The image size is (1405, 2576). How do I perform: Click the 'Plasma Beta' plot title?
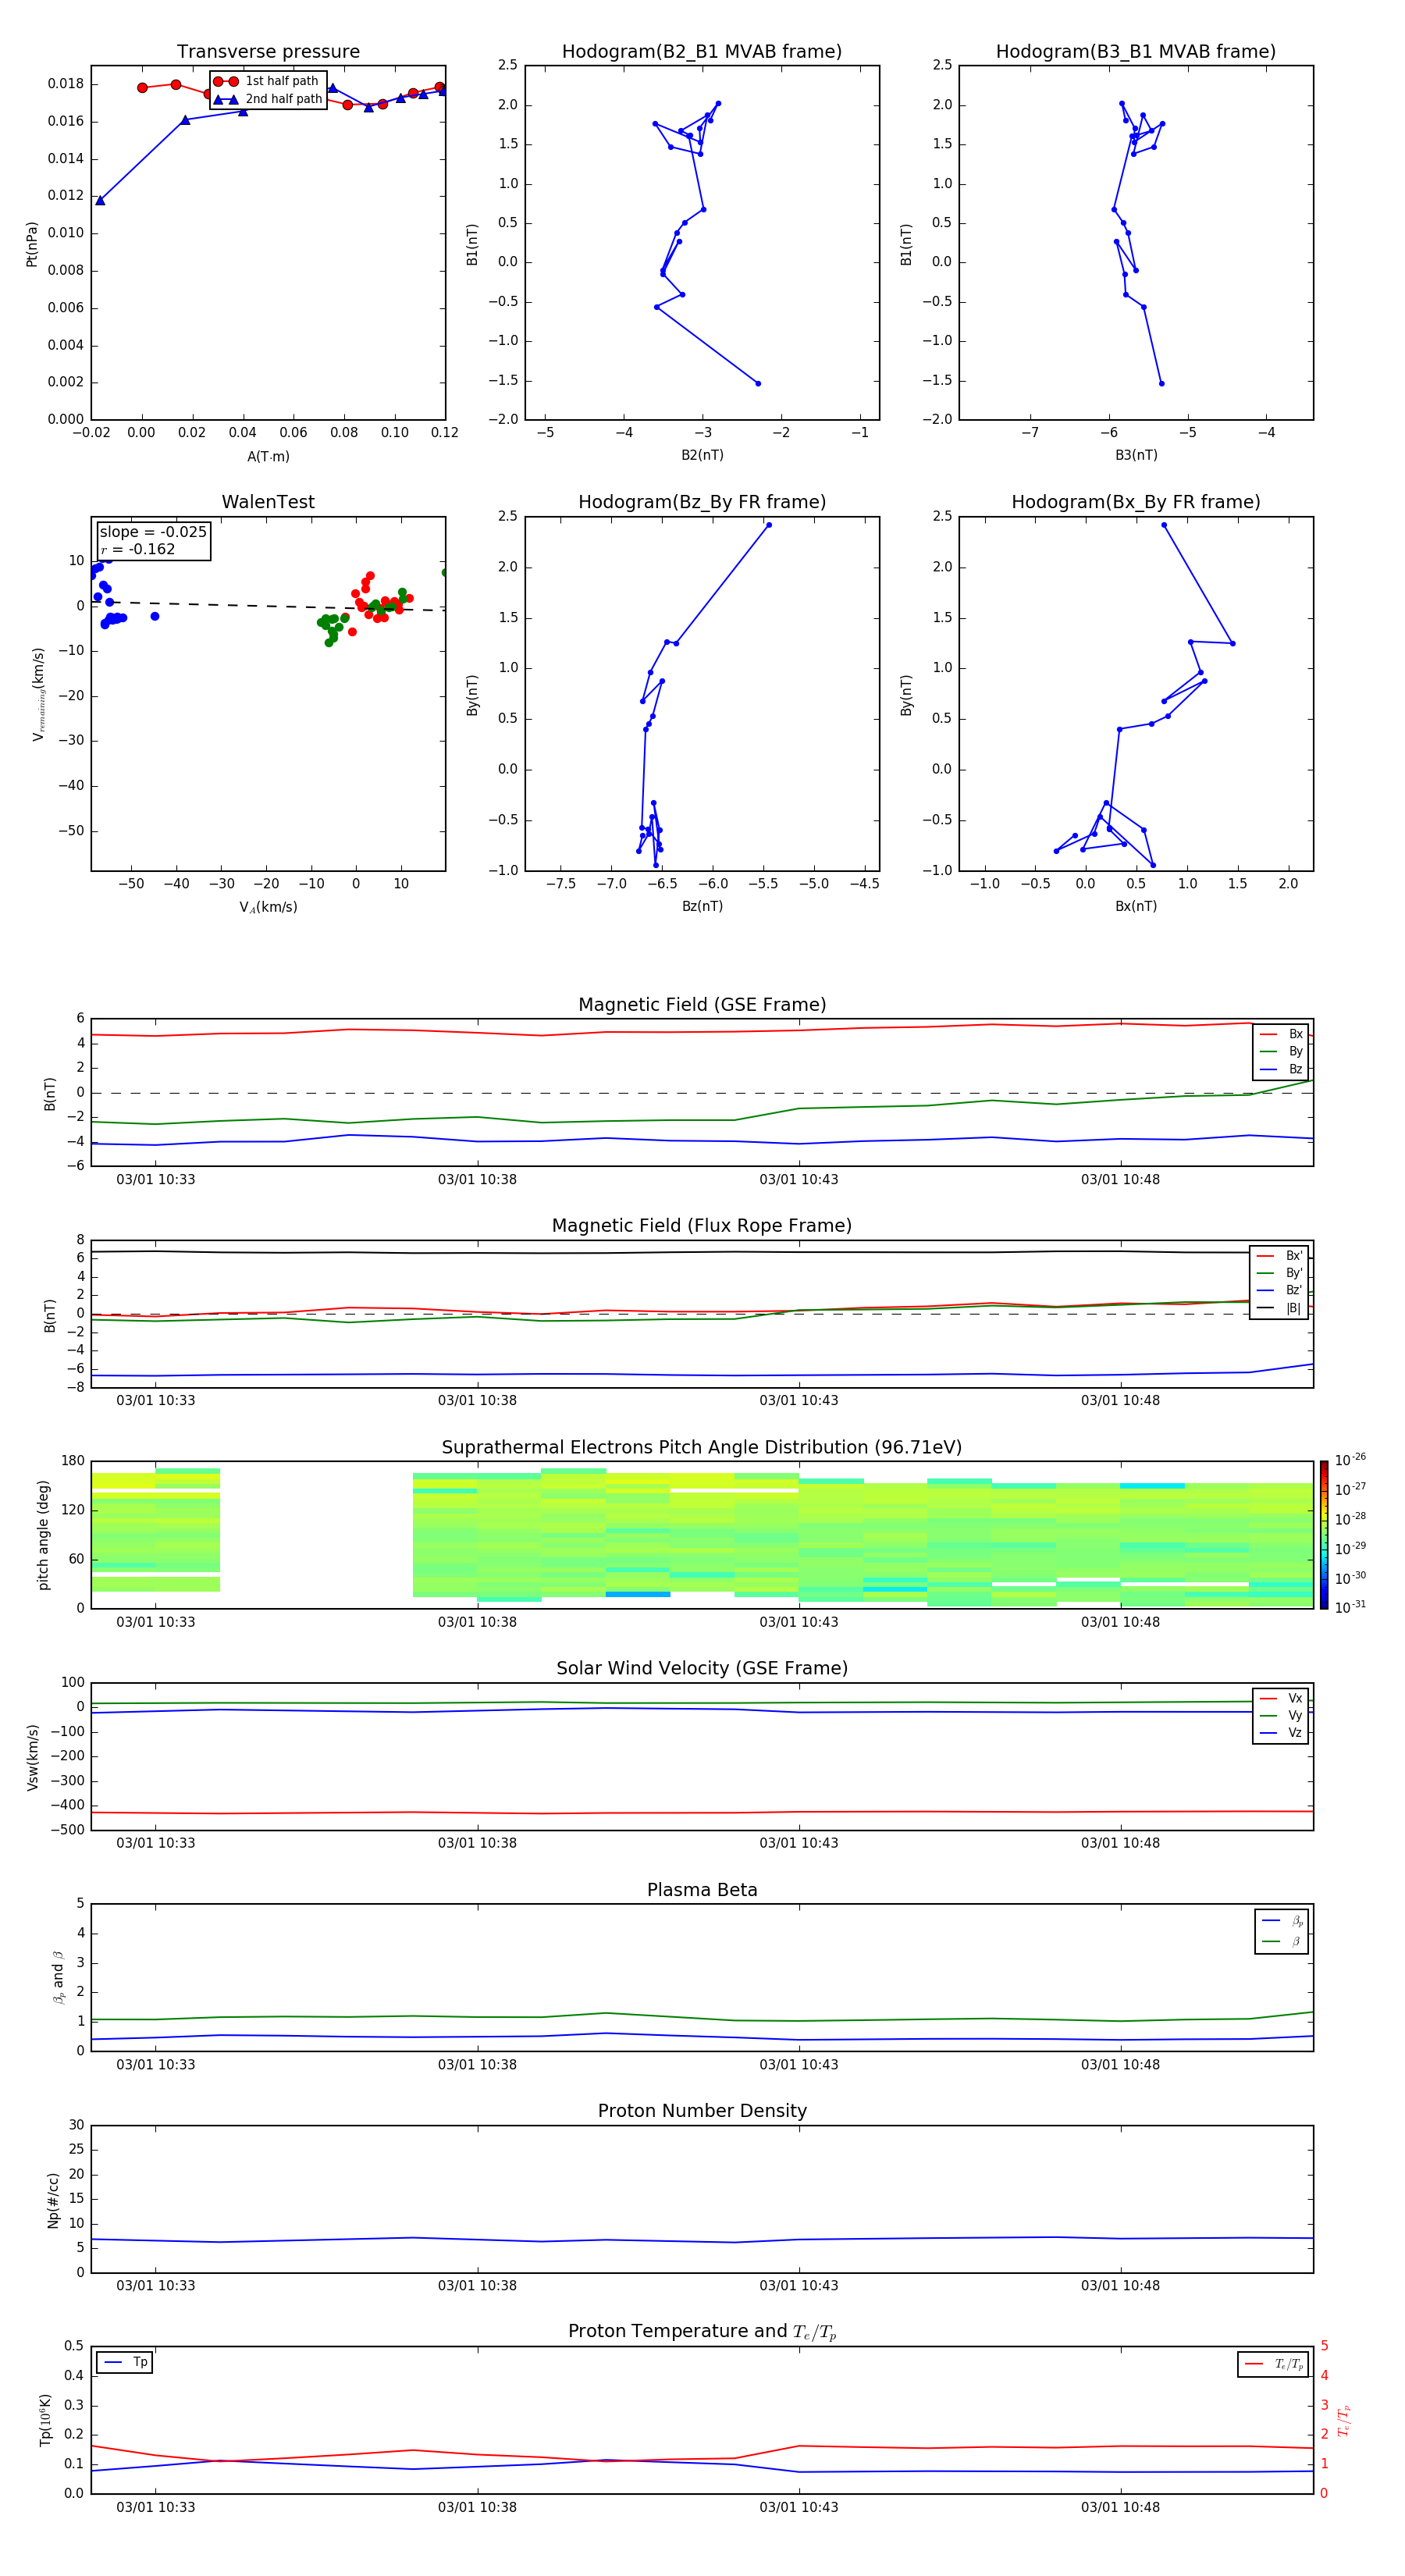click(702, 1890)
